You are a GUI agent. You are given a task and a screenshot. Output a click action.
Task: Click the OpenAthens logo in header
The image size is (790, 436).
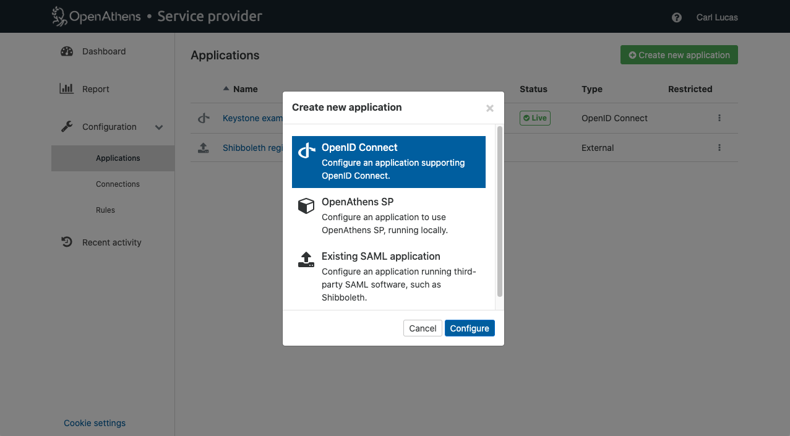tap(96, 16)
